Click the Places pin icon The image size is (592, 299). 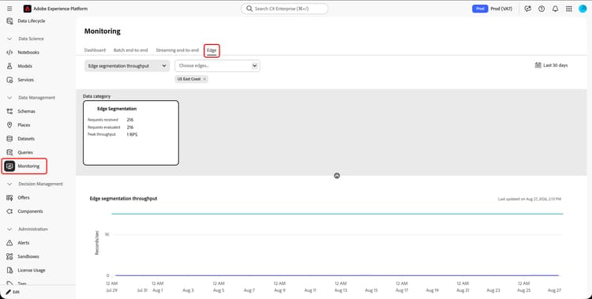coord(9,125)
